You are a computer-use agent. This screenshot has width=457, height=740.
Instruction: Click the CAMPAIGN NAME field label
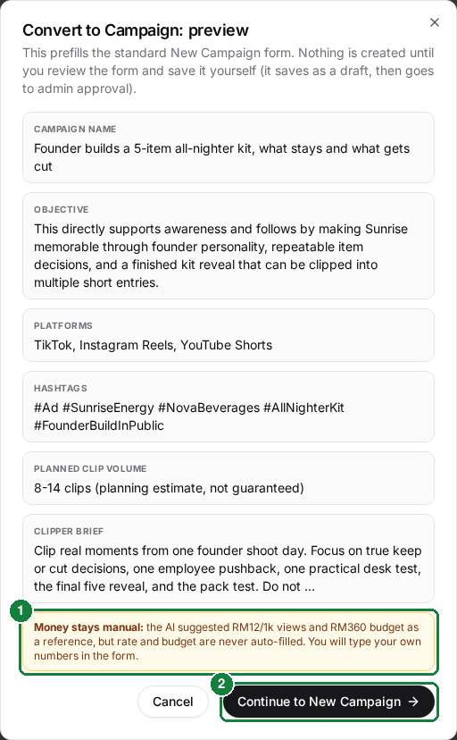tap(75, 129)
